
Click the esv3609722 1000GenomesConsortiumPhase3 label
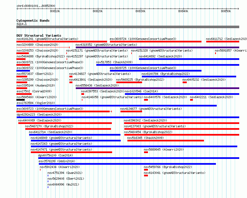(50, 68)
